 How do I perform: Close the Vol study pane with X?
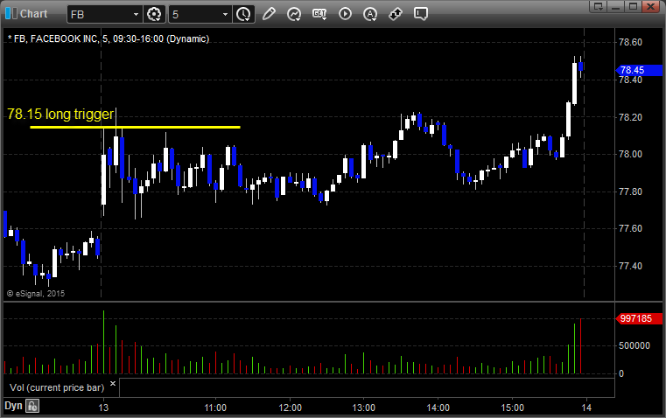coord(113,384)
